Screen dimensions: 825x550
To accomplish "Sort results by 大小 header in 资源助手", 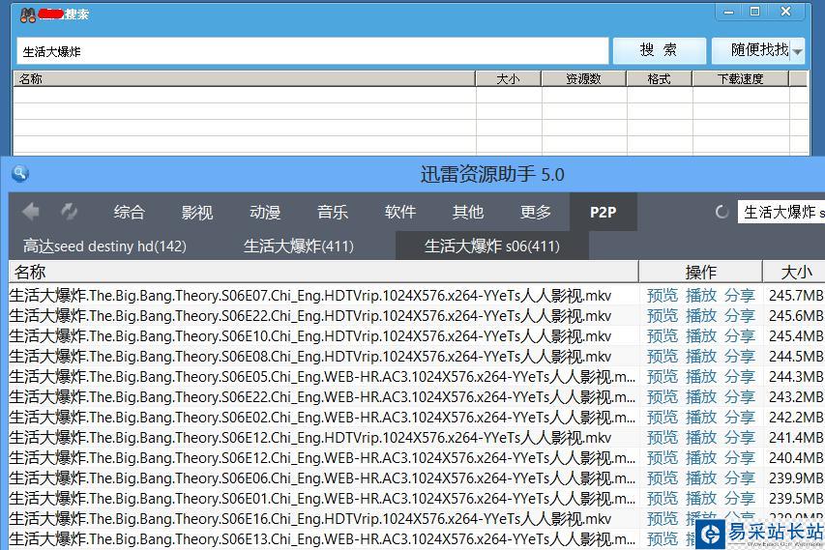I will coord(794,272).
